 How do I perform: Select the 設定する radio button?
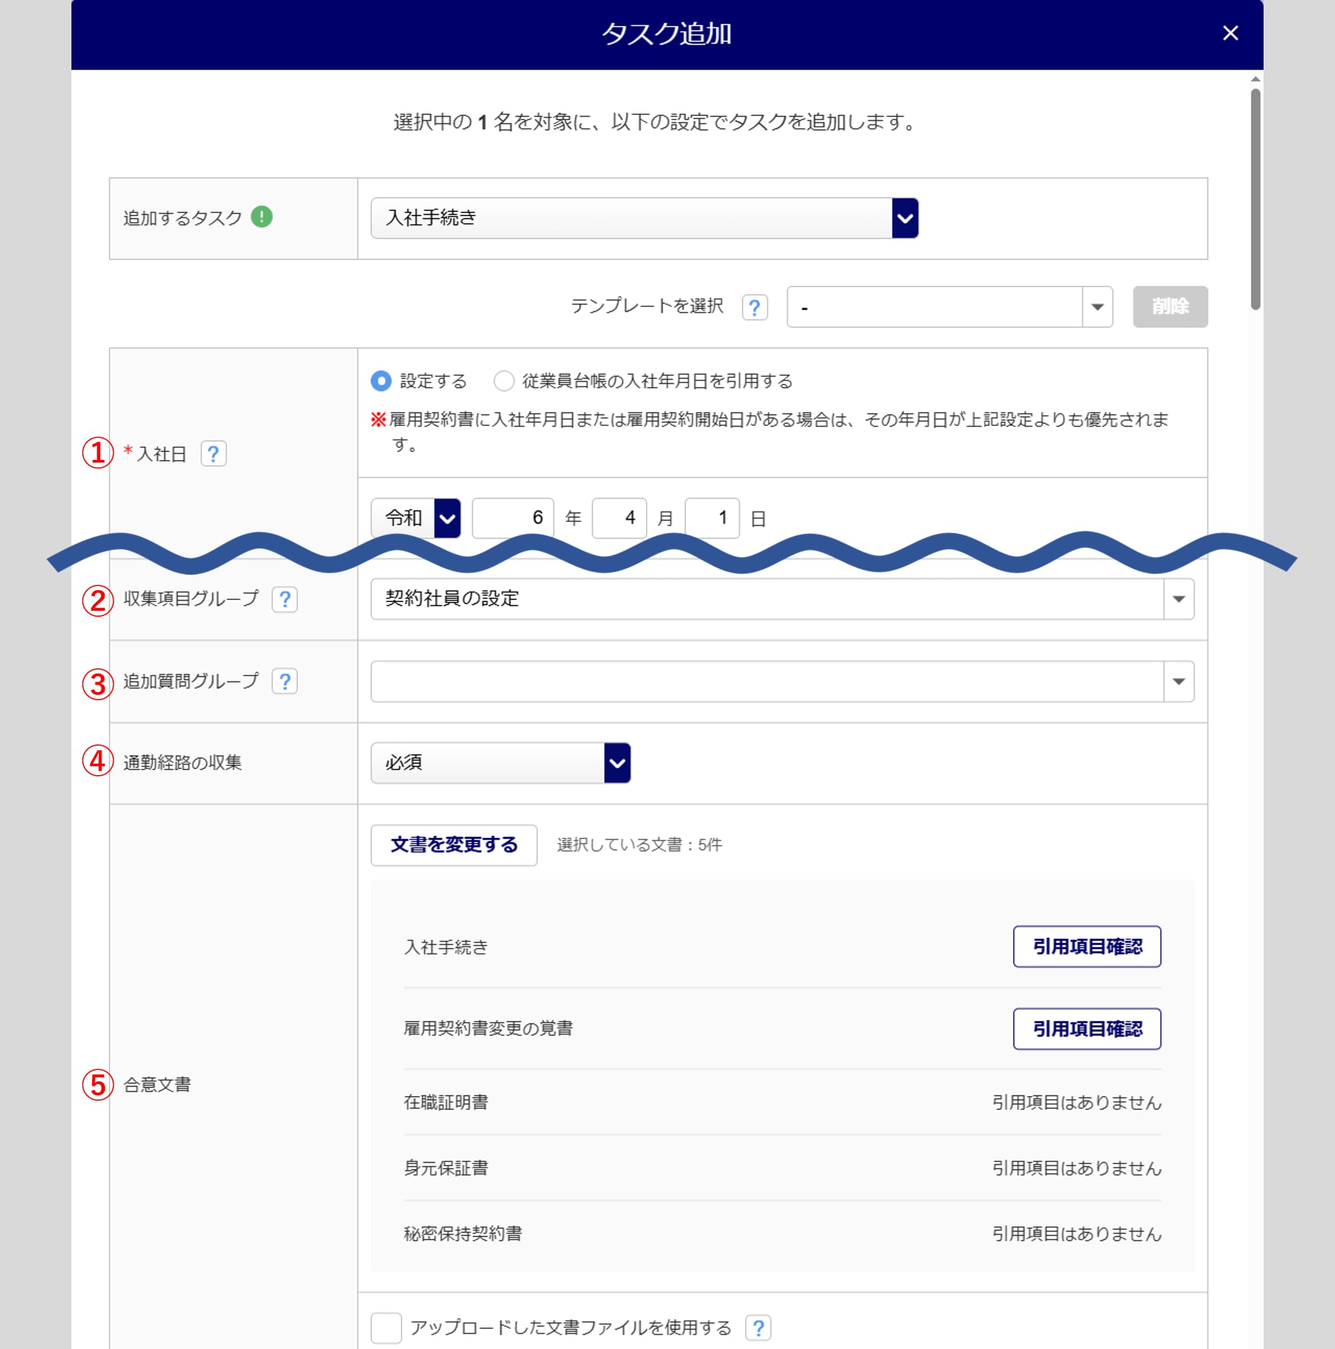[381, 380]
